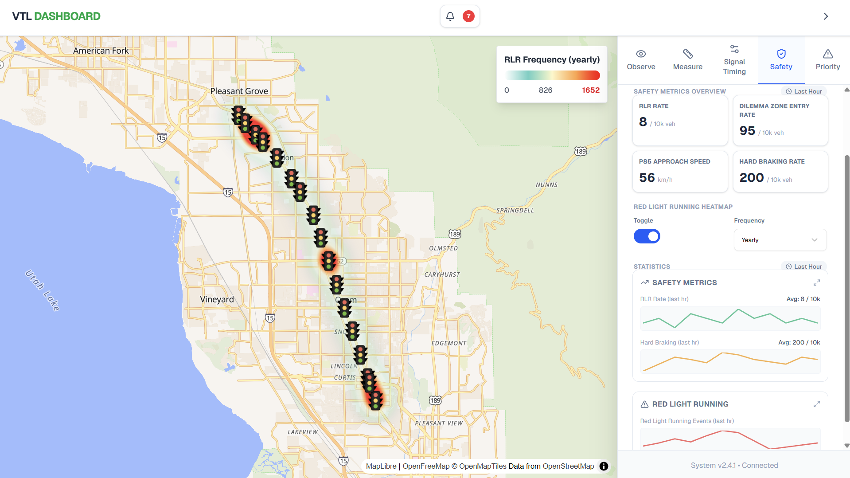Click the Last Hour badge beside Statistics

tap(803, 266)
